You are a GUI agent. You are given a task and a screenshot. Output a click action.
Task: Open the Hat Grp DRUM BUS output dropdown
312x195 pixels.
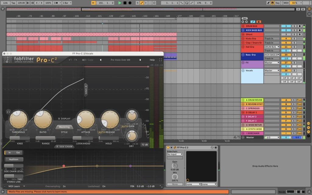click(271, 47)
